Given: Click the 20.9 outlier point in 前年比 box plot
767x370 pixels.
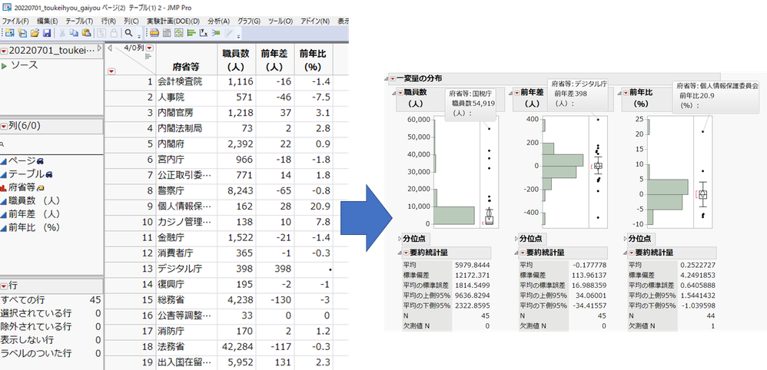Looking at the screenshot, I should tap(703, 131).
